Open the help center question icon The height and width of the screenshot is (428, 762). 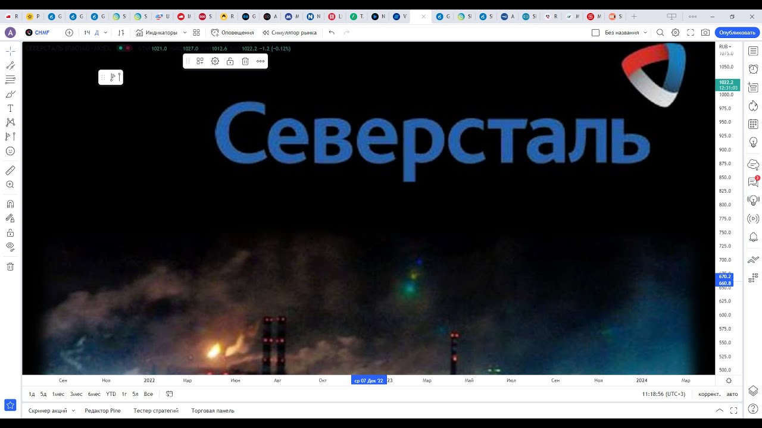tap(753, 409)
